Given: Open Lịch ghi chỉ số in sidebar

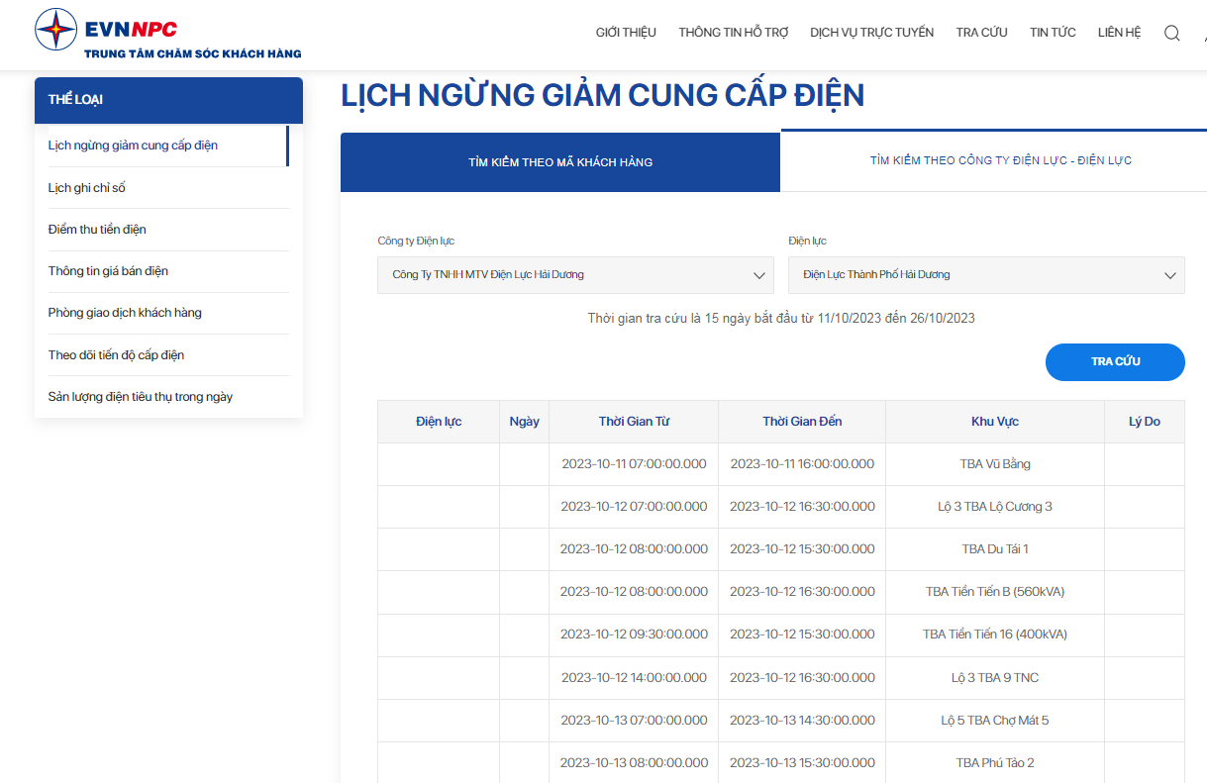Looking at the screenshot, I should pyautogui.click(x=87, y=188).
